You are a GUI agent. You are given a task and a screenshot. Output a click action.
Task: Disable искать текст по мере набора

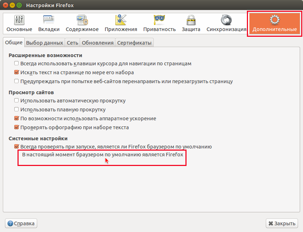16,72
